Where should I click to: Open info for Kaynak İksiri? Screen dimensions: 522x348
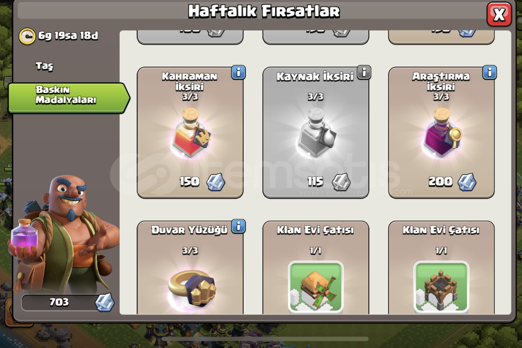tap(364, 72)
